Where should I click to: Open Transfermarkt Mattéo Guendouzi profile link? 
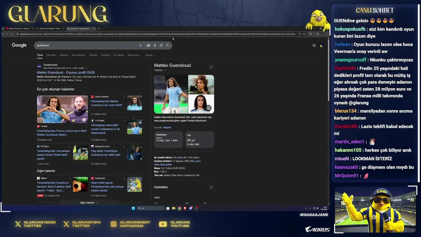(66, 72)
